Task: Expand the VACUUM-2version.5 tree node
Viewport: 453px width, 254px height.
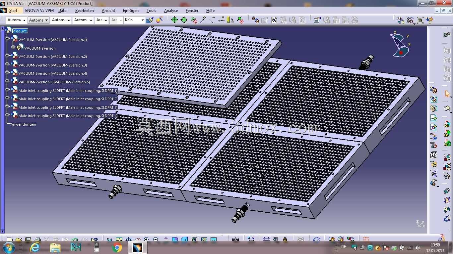Action: [x=7, y=81]
